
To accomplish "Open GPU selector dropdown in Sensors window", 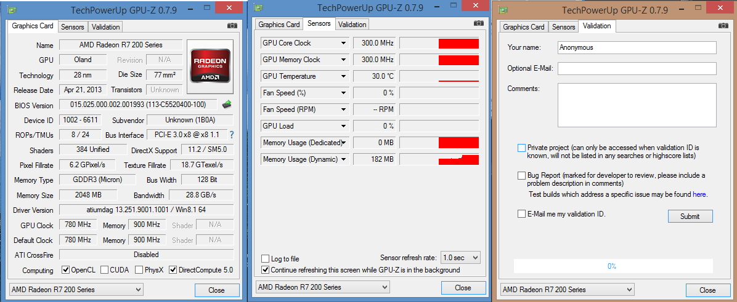I will 322,287.
